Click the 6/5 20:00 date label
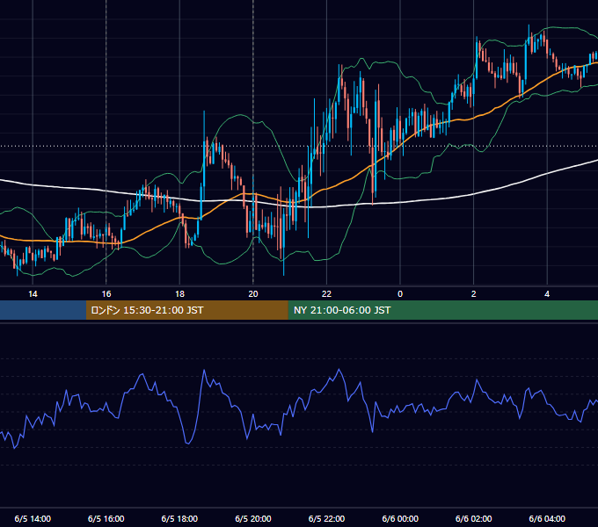Image resolution: width=598 pixels, height=527 pixels. pyautogui.click(x=253, y=518)
